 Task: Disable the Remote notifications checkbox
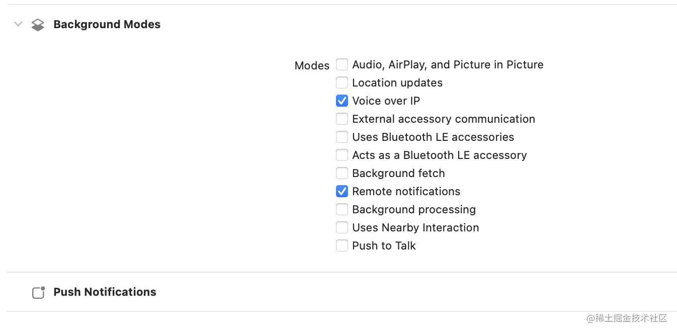pos(342,191)
